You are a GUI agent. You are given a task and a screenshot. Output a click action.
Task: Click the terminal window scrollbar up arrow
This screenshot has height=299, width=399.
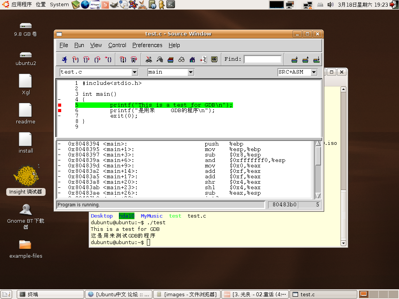click(343, 89)
